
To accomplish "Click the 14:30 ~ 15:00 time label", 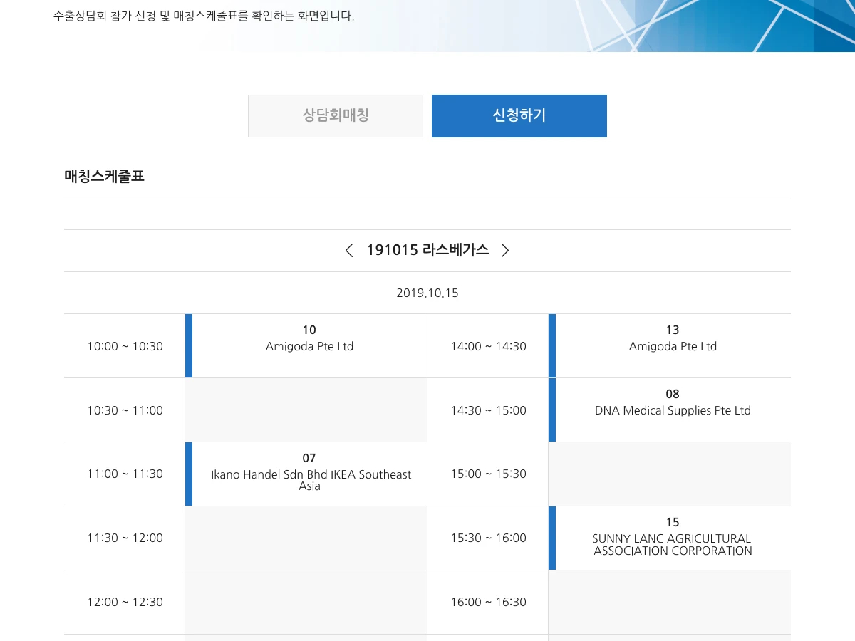I will tap(488, 410).
